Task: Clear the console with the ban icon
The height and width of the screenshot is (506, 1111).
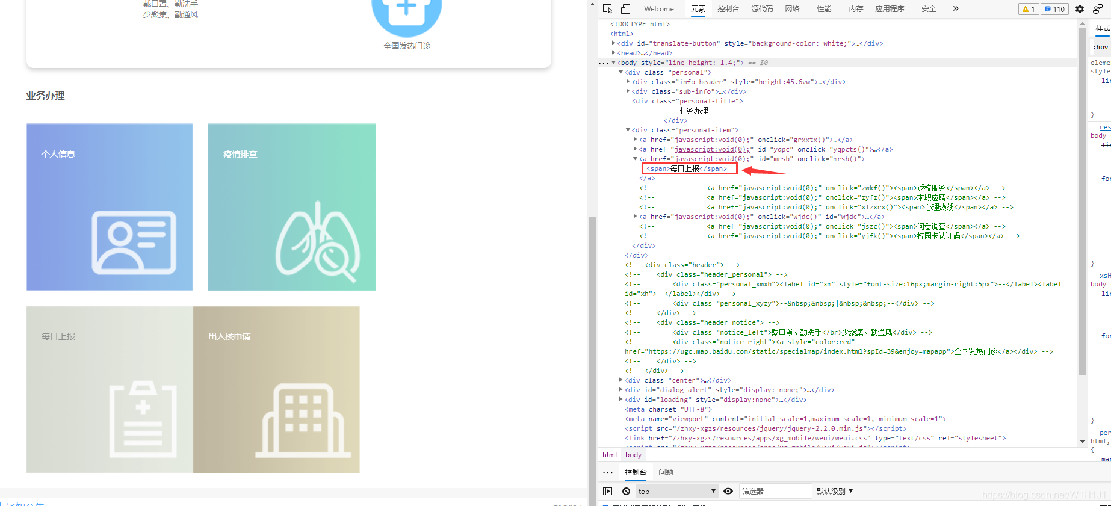Action: tap(626, 491)
